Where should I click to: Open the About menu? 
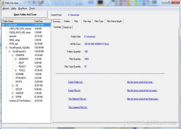[x=6, y=9]
